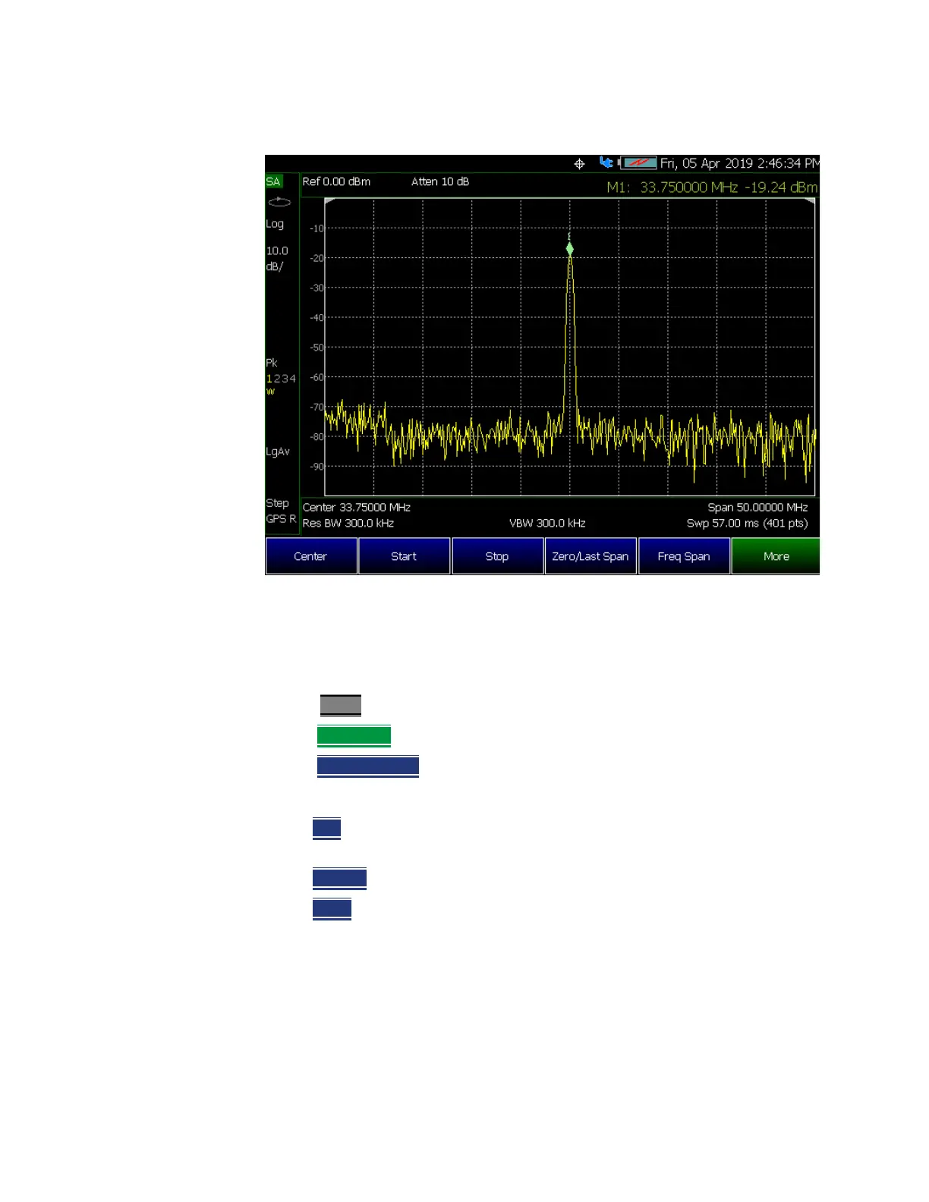Click the GPS R frequency reference label
Image resolution: width=929 pixels, height=1202 pixels.
point(281,519)
